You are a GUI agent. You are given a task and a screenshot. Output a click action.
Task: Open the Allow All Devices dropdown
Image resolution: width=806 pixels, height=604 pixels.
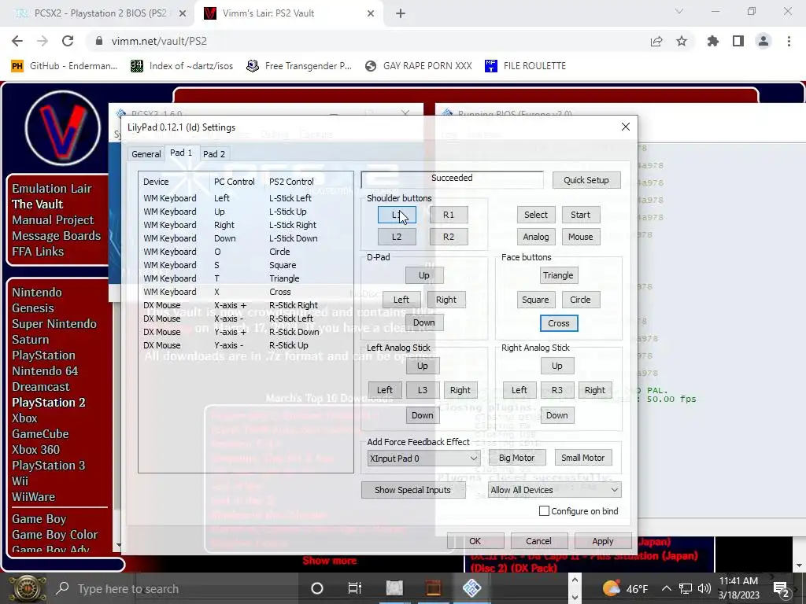(555, 490)
